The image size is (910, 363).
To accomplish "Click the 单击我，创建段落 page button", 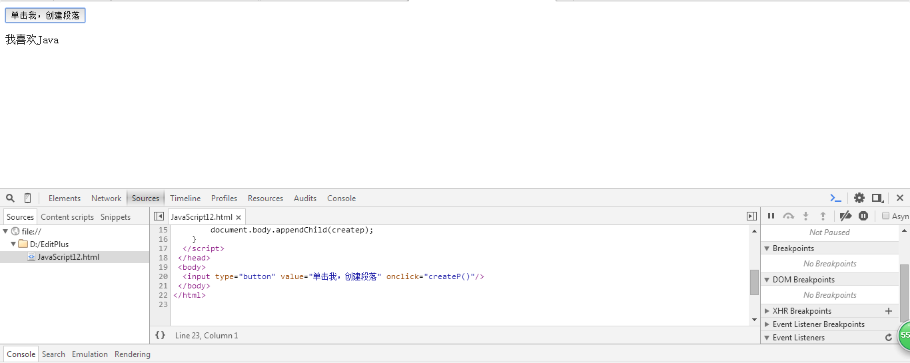I will 45,15.
